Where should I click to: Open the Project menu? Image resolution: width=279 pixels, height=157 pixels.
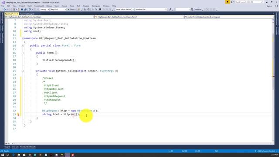pyautogui.click(x=22, y=6)
